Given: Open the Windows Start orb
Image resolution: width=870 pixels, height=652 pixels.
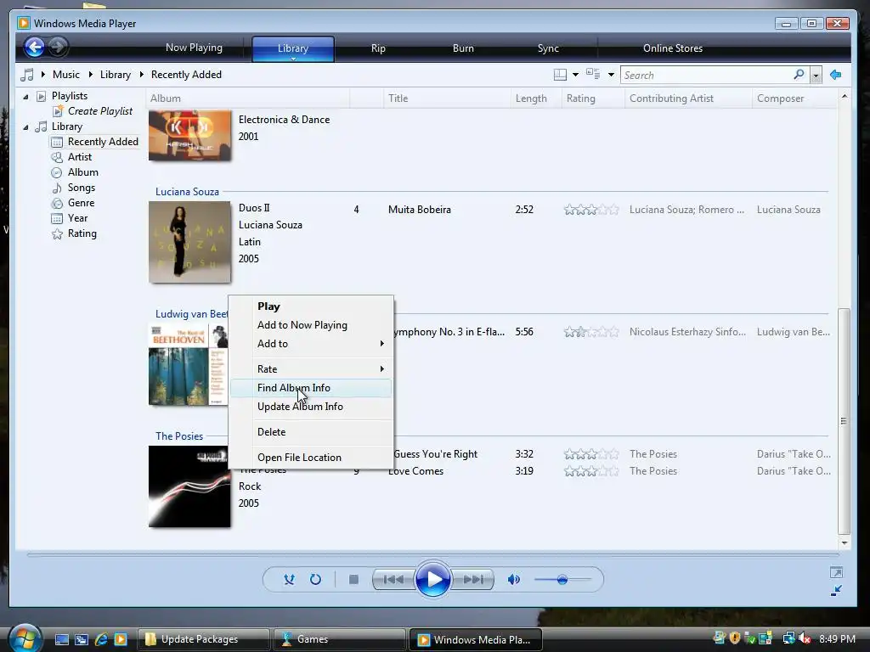Looking at the screenshot, I should click(x=25, y=638).
